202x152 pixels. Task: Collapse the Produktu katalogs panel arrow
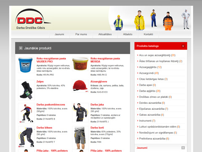tap(183, 46)
